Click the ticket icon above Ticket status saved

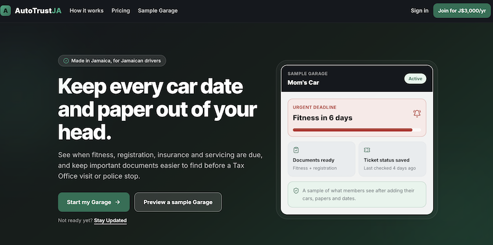coord(367,150)
